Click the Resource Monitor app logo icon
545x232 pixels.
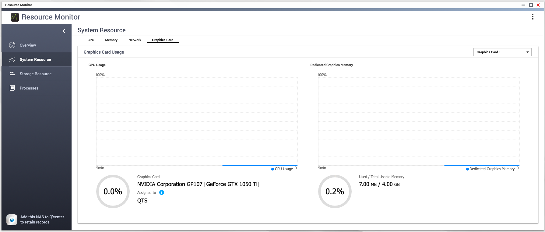click(15, 17)
